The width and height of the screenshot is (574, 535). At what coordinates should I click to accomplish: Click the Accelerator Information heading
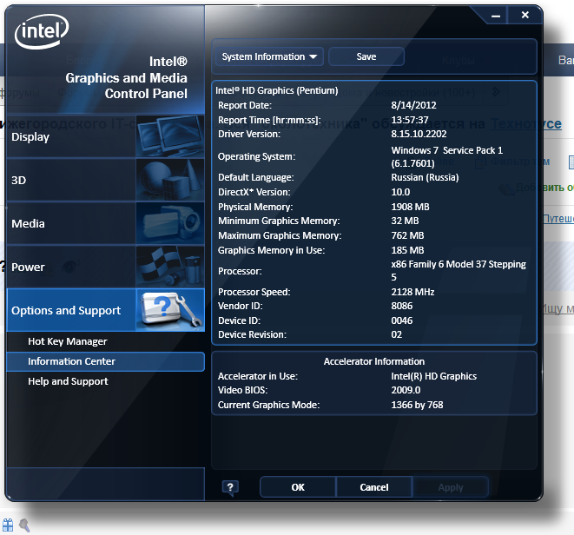tap(373, 361)
